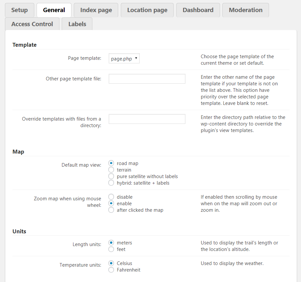Viewport: 301px width, 282px height.
Task: Focus the override templates directory field
Action: [147, 119]
